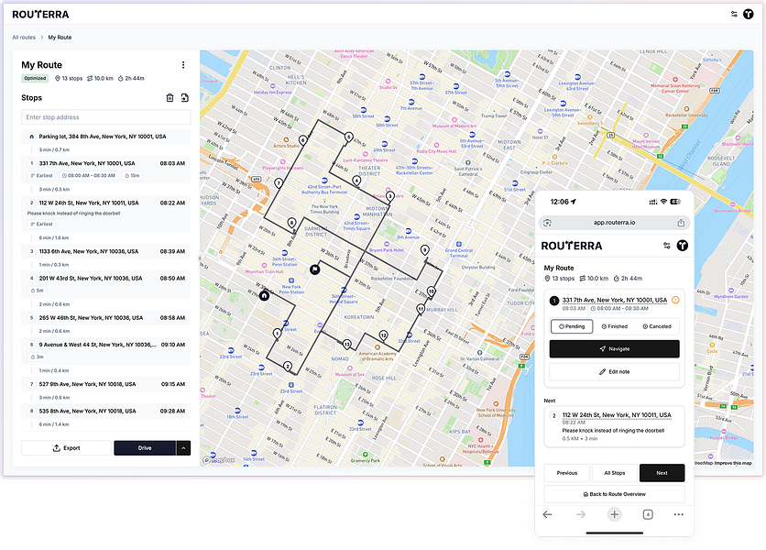Viewport: 766px width, 550px height.
Task: Select map pin number 12
Action: pyautogui.click(x=384, y=335)
